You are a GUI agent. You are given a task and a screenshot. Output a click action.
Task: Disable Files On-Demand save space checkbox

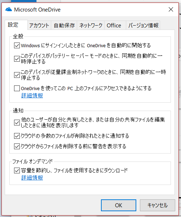(x=17, y=170)
